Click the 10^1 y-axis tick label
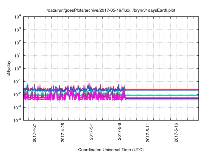219x153 pixels. tap(19, 56)
